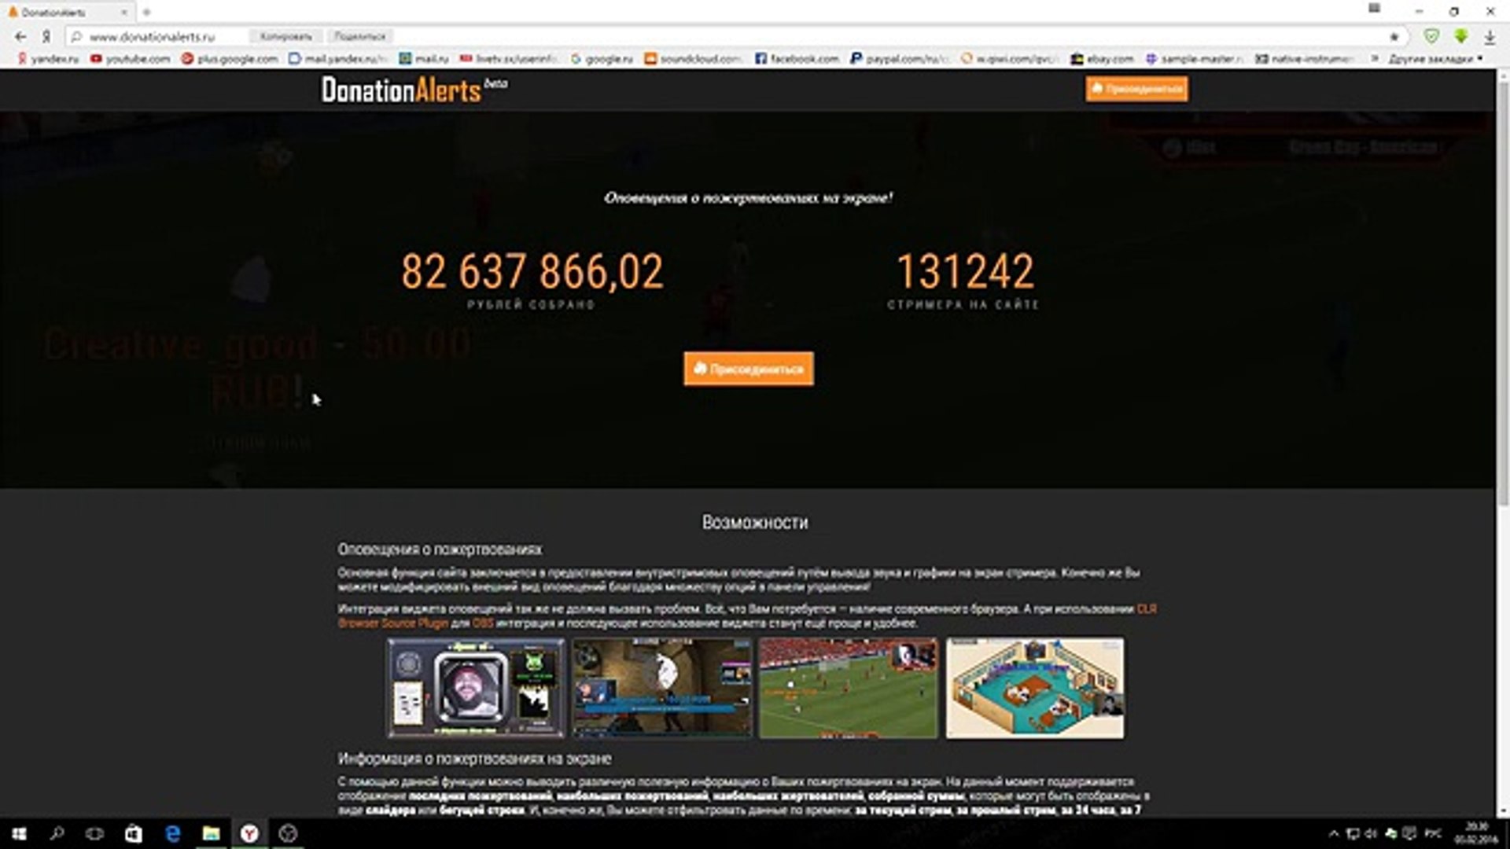Click the DonationAlerts beta logo

pyautogui.click(x=414, y=90)
